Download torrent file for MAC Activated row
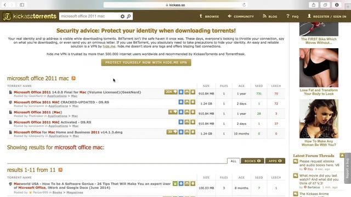 point(193,122)
